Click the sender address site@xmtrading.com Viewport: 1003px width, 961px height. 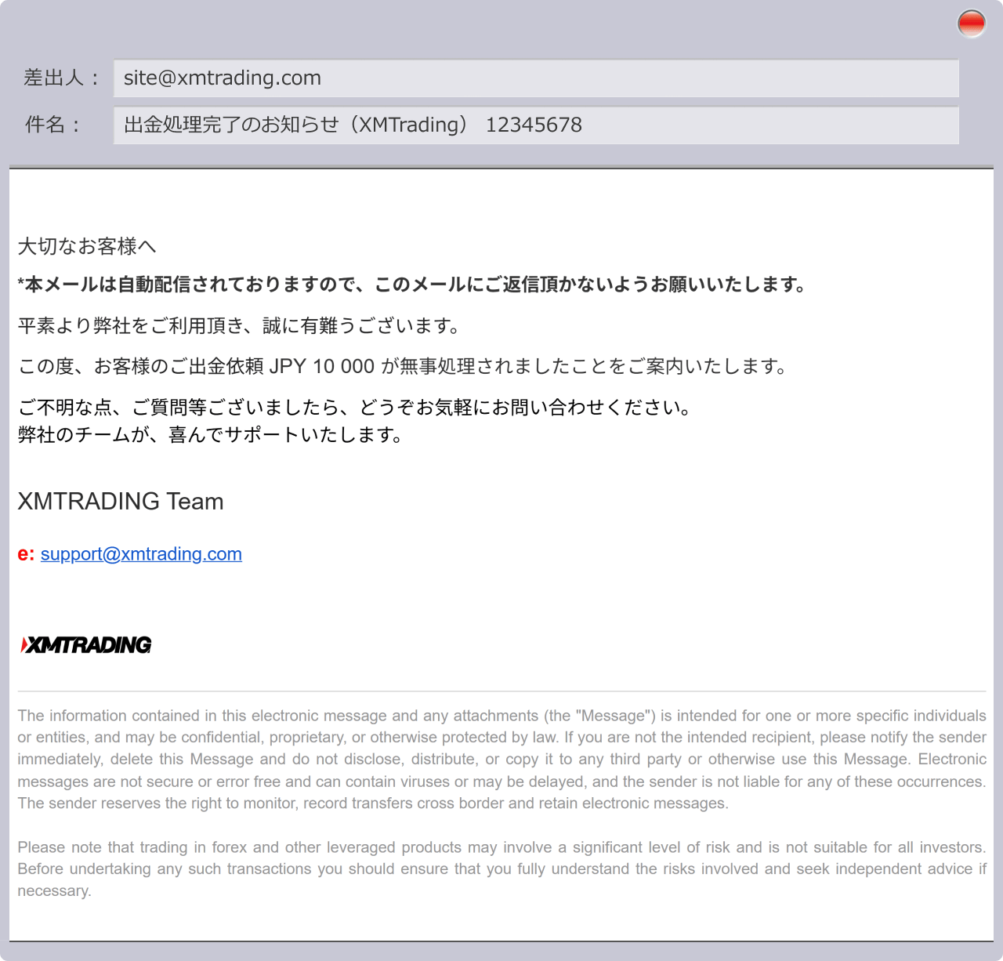click(222, 78)
